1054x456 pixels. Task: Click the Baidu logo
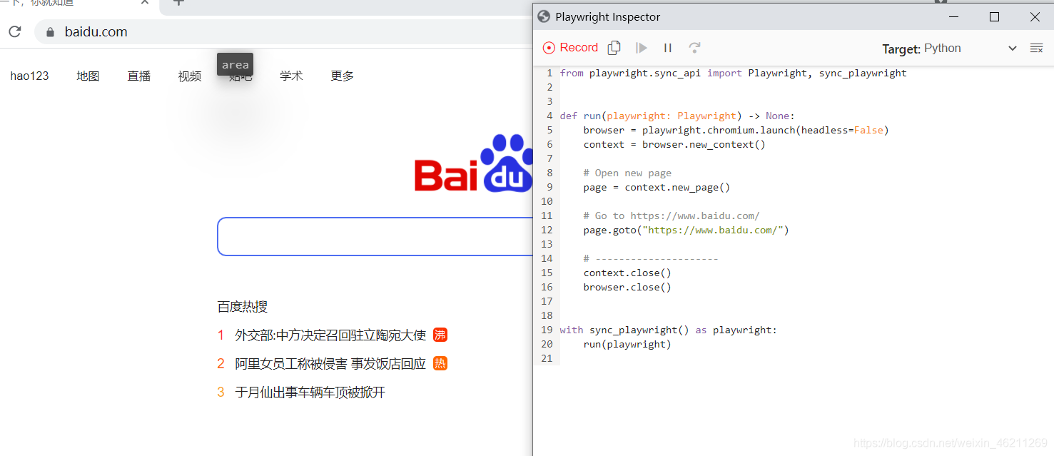(x=474, y=164)
